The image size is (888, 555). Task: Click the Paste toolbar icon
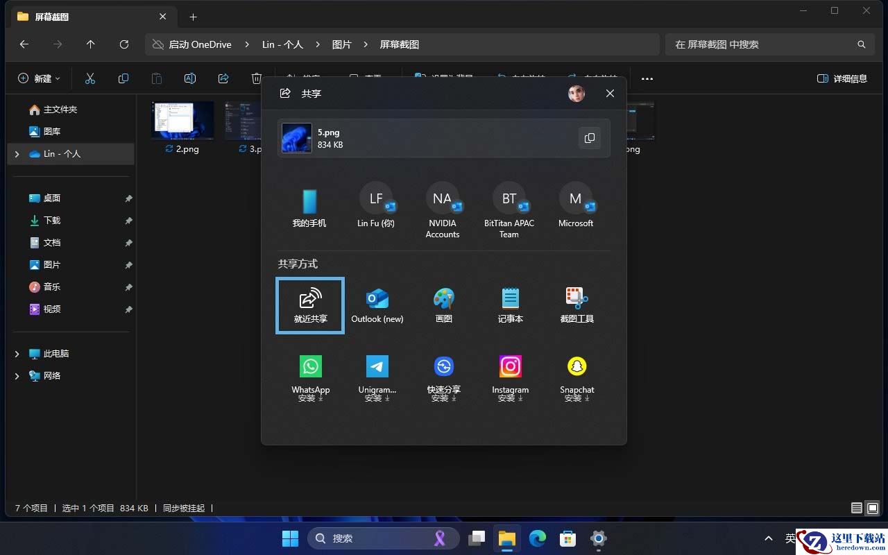[x=157, y=78]
